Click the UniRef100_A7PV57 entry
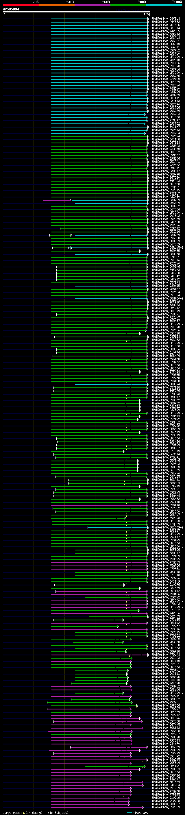This screenshot has height=815, width=185. pos(166,626)
